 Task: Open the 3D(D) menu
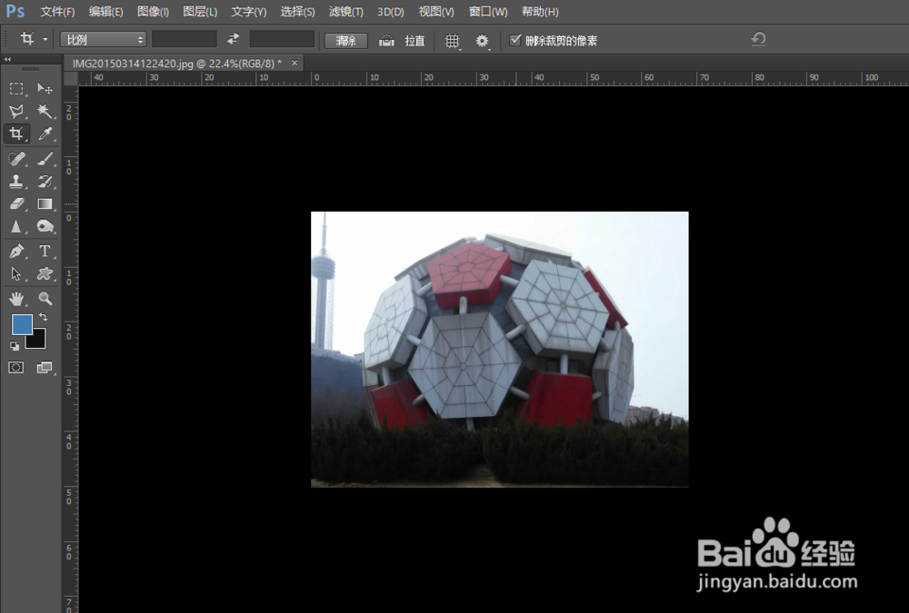(390, 12)
